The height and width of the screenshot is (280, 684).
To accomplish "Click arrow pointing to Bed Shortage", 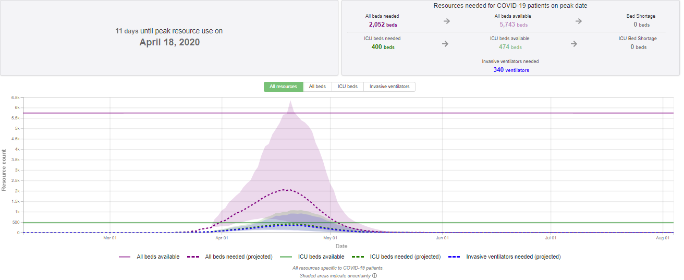I will (579, 21).
